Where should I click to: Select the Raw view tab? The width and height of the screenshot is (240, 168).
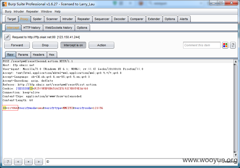point(10,55)
